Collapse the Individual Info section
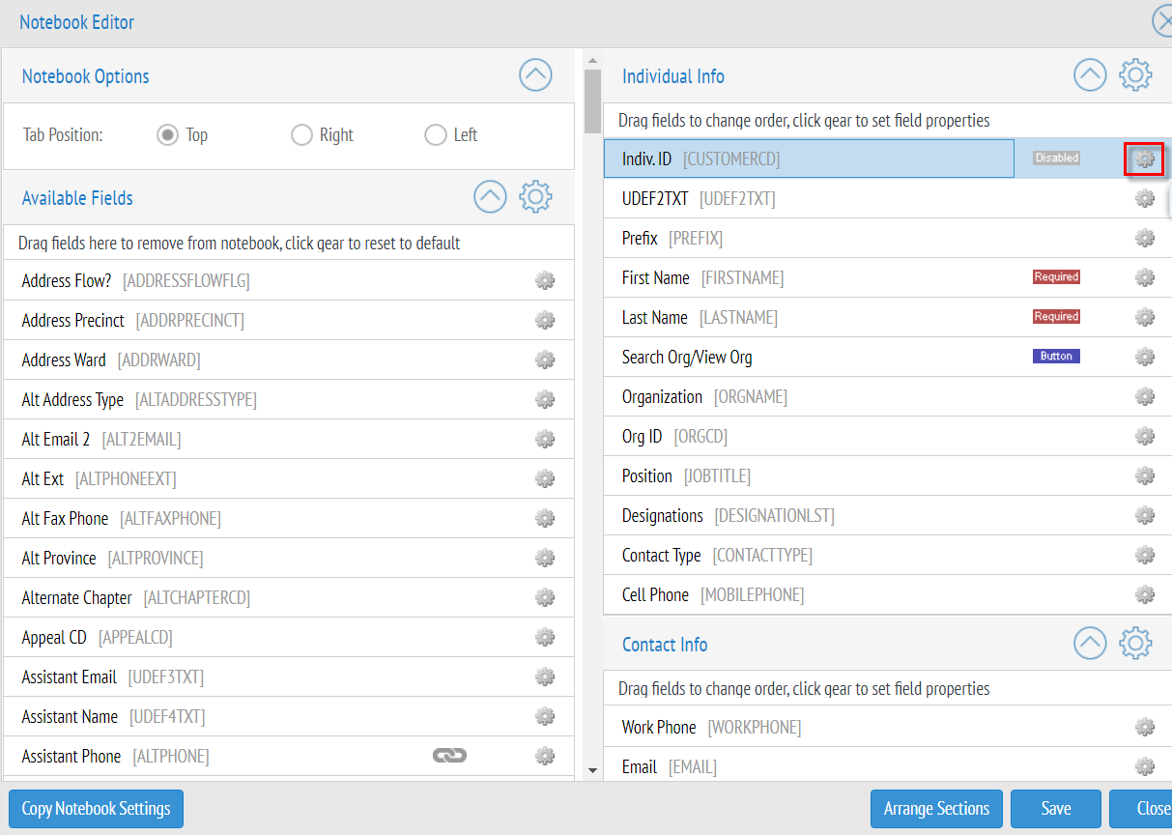 [x=1090, y=75]
